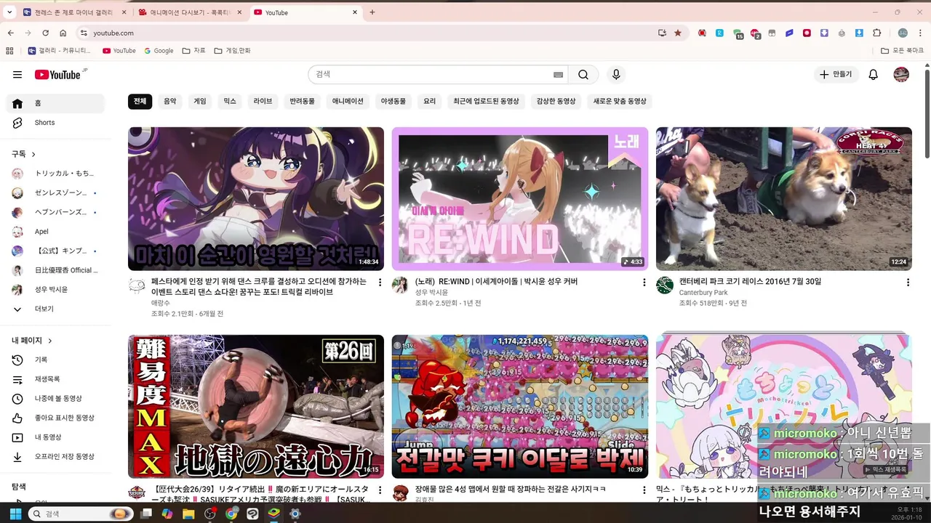Open the 게임,만화 bookmark folder
This screenshot has height=523, width=931.
coord(232,51)
